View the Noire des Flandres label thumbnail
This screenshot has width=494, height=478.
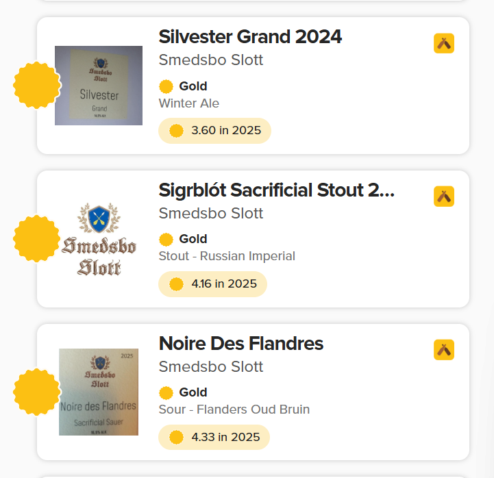(99, 392)
